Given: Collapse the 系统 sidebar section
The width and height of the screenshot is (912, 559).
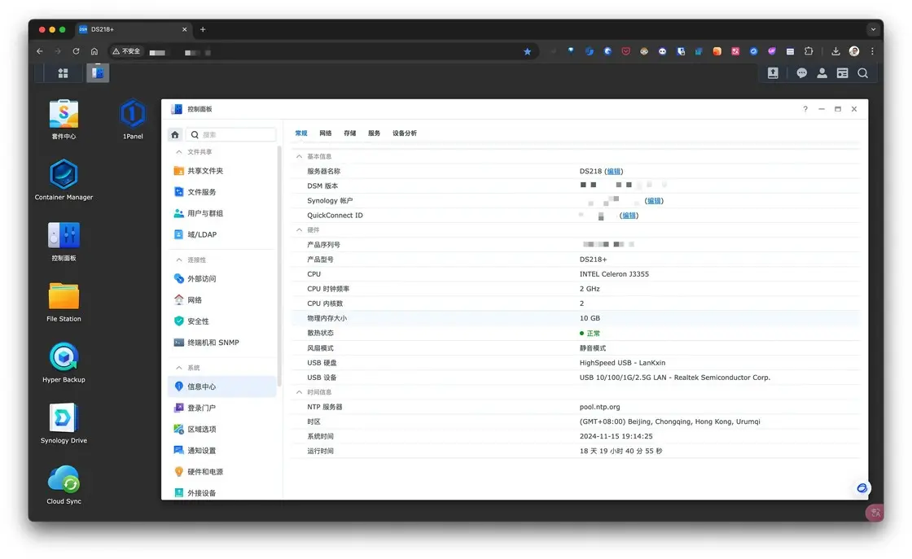Looking at the screenshot, I should (179, 368).
